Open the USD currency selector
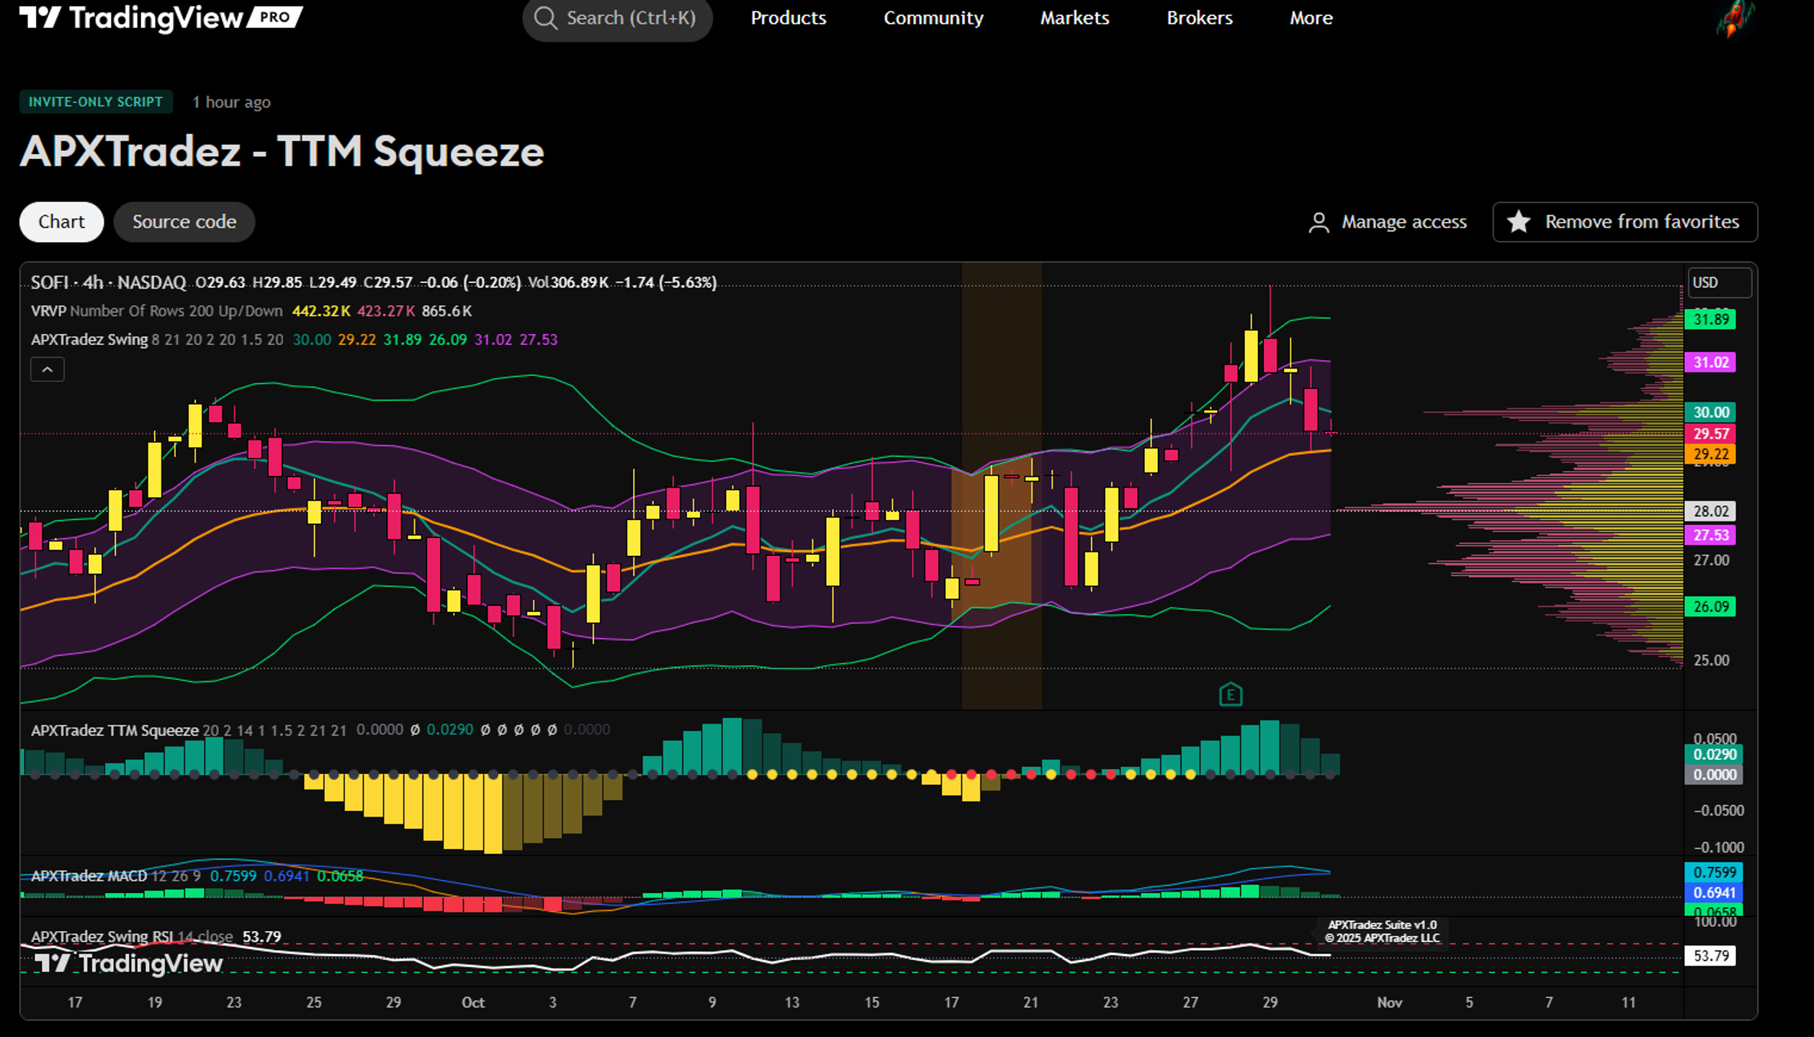 1720,282
